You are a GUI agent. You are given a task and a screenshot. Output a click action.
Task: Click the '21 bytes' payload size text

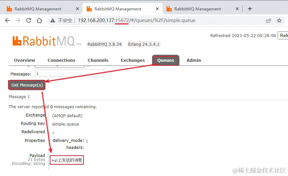pyautogui.click(x=36, y=160)
